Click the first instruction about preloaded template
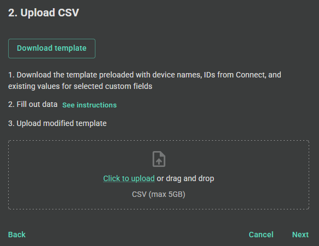 tap(145, 81)
